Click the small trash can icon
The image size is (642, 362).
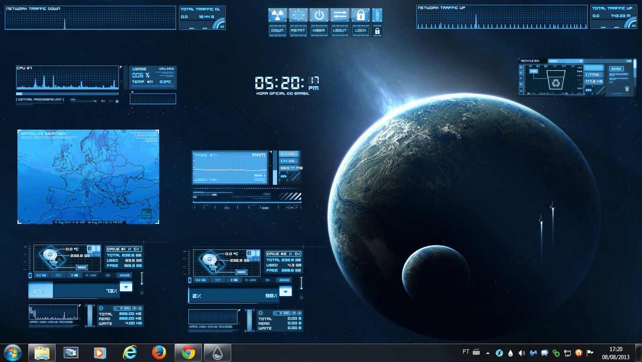627,89
